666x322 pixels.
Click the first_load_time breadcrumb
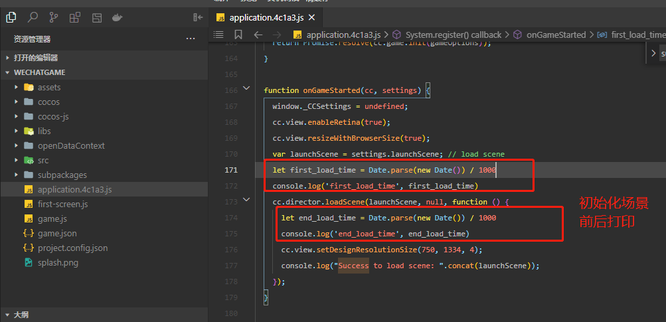pyautogui.click(x=637, y=35)
